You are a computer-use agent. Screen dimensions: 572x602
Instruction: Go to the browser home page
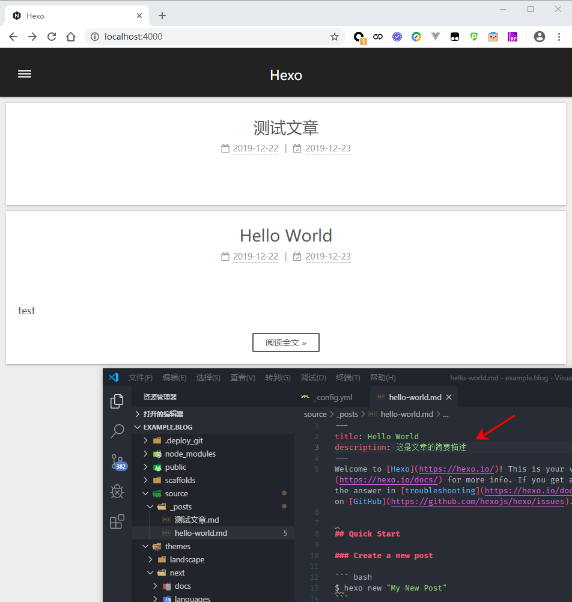click(x=71, y=37)
